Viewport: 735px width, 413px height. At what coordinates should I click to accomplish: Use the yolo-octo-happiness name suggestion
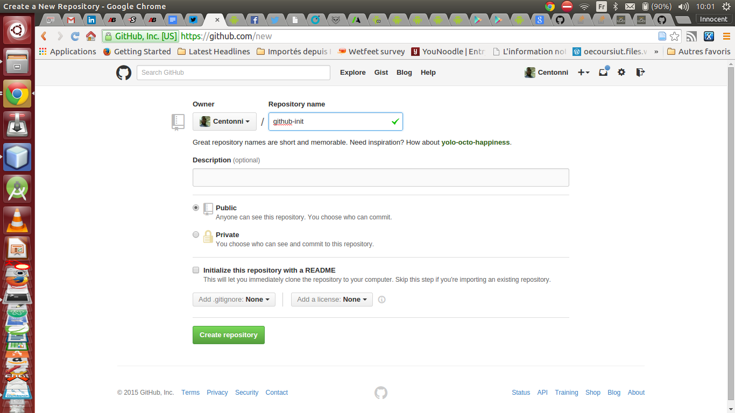click(476, 143)
